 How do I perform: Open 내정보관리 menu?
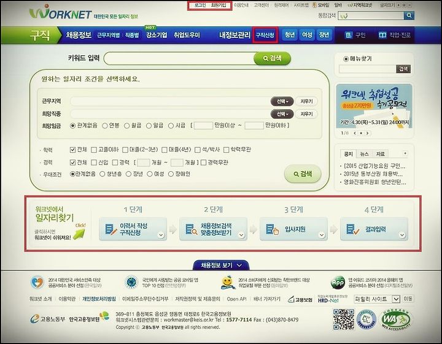coord(235,35)
